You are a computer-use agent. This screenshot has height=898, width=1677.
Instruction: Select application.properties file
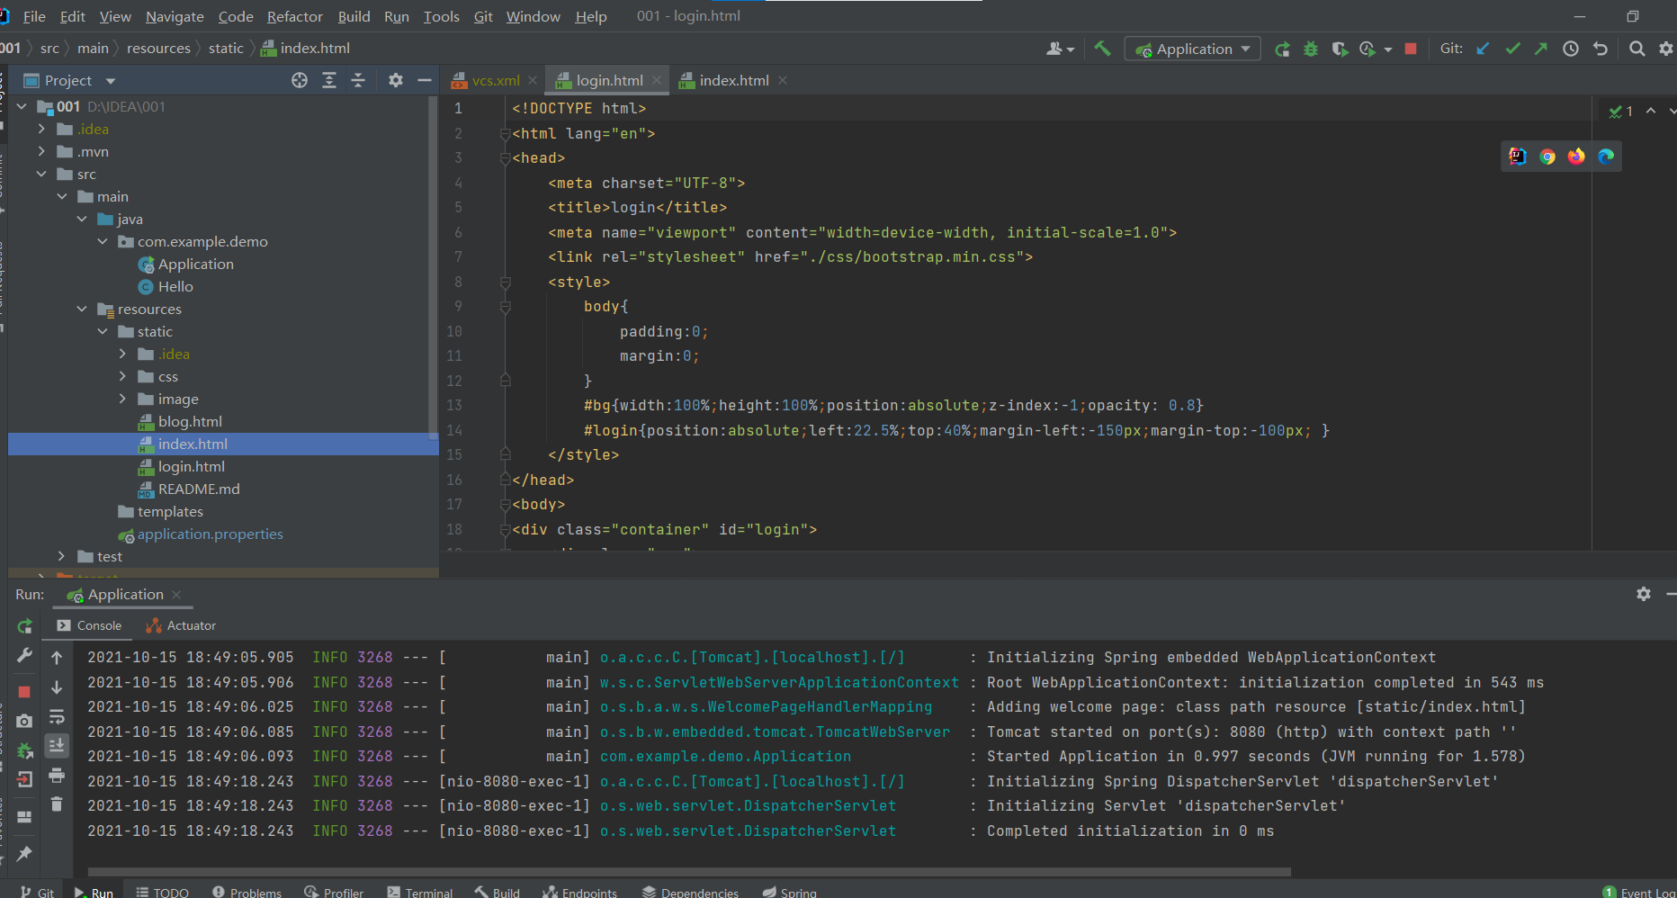coord(210,534)
